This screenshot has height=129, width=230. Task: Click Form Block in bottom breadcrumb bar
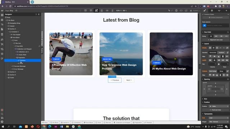(x=88, y=123)
